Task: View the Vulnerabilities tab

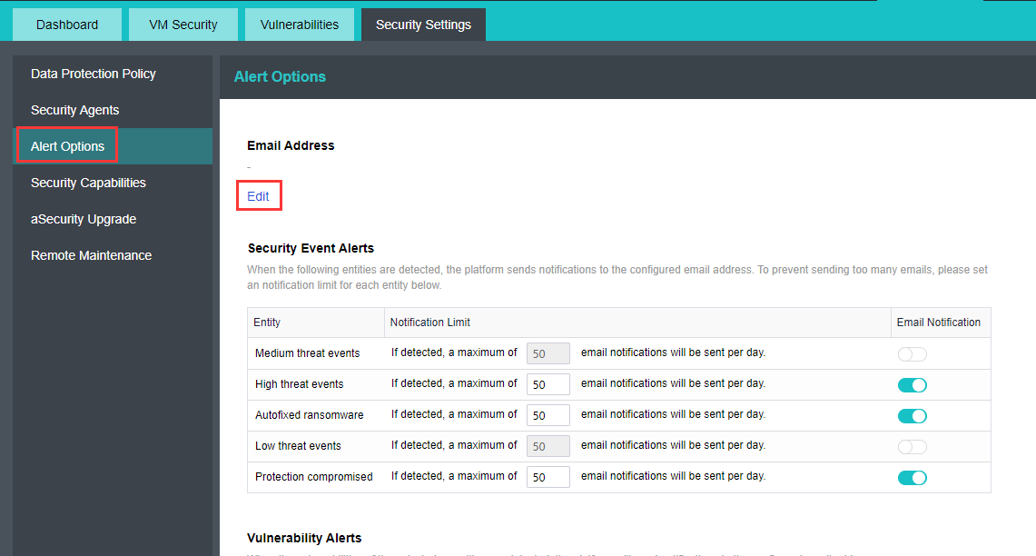Action: tap(299, 25)
